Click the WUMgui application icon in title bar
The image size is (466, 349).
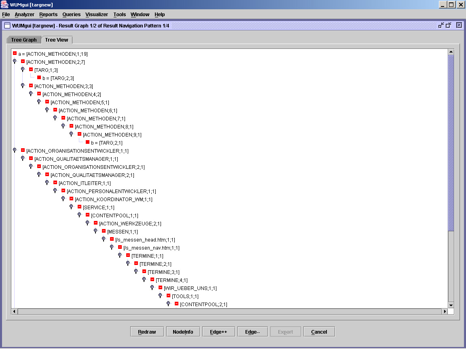coord(4,4)
